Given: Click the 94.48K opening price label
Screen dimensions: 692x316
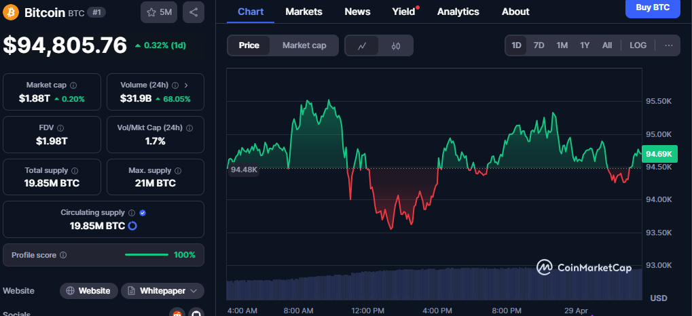Looking at the screenshot, I should [x=243, y=170].
